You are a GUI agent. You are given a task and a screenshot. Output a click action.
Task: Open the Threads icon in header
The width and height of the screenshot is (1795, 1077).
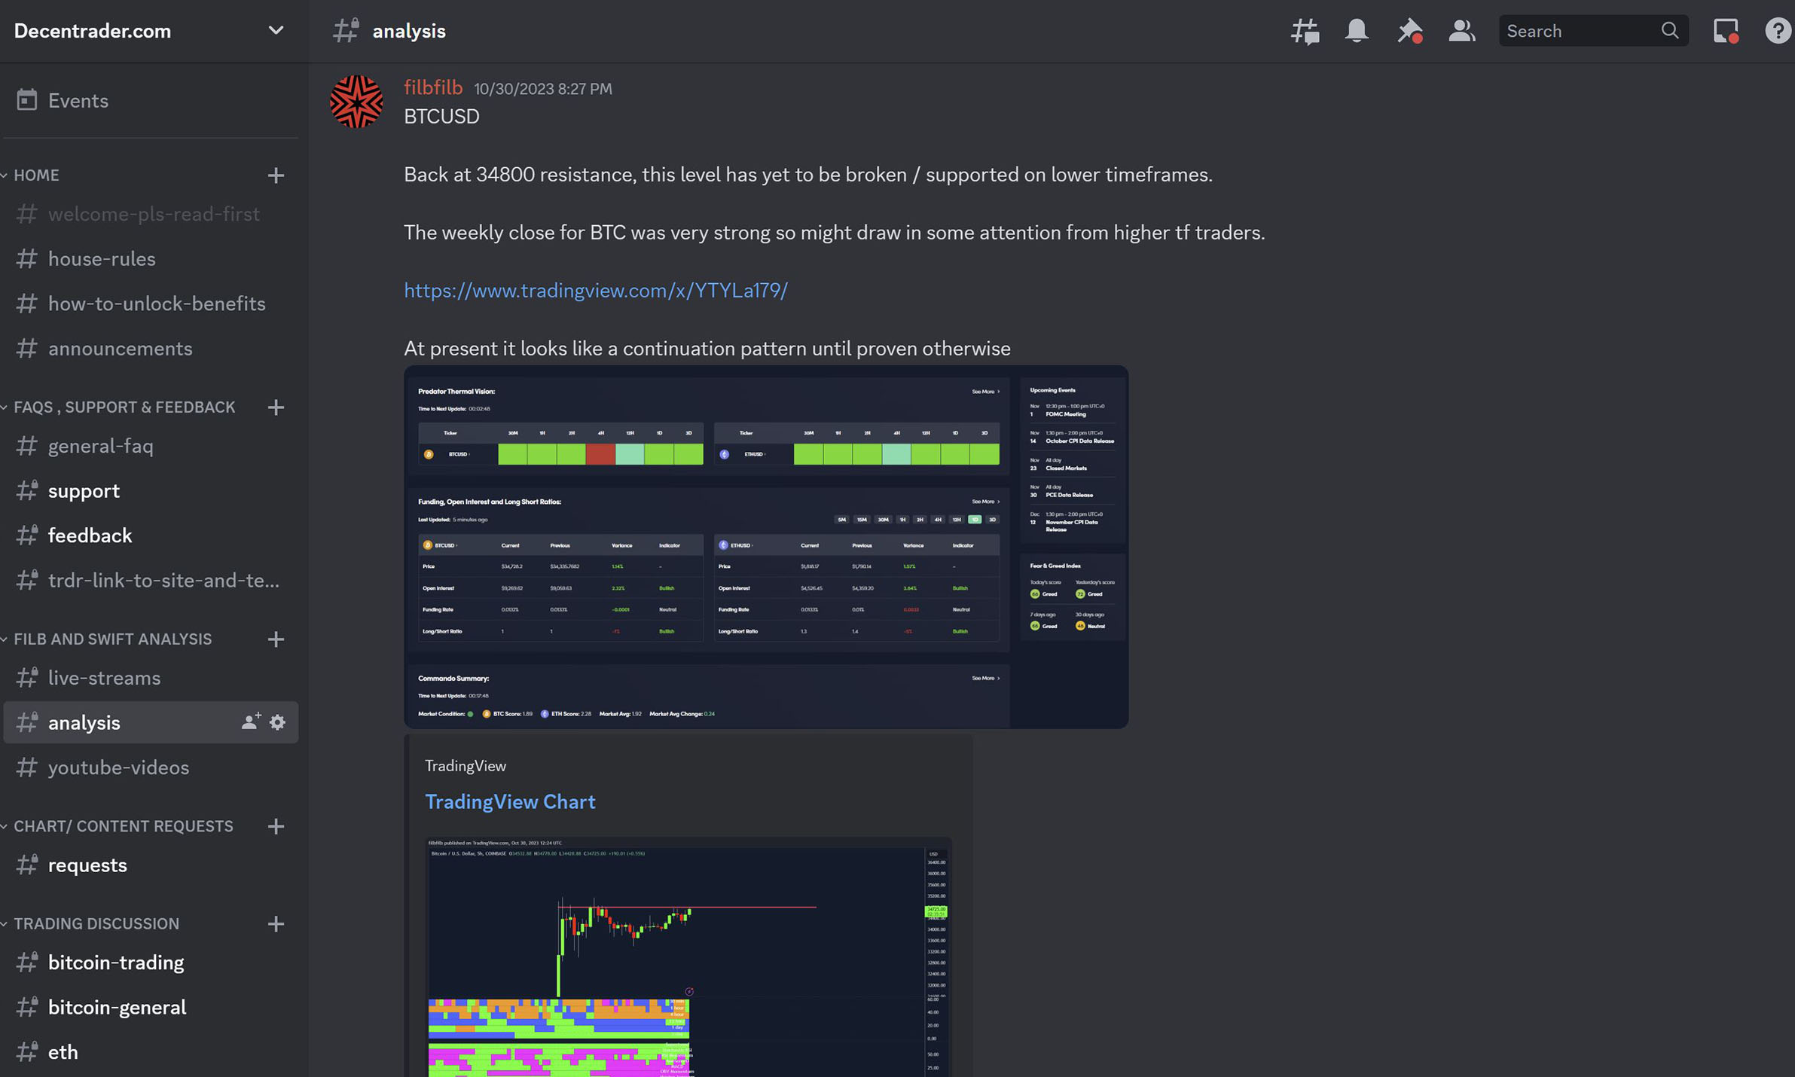pos(1305,31)
